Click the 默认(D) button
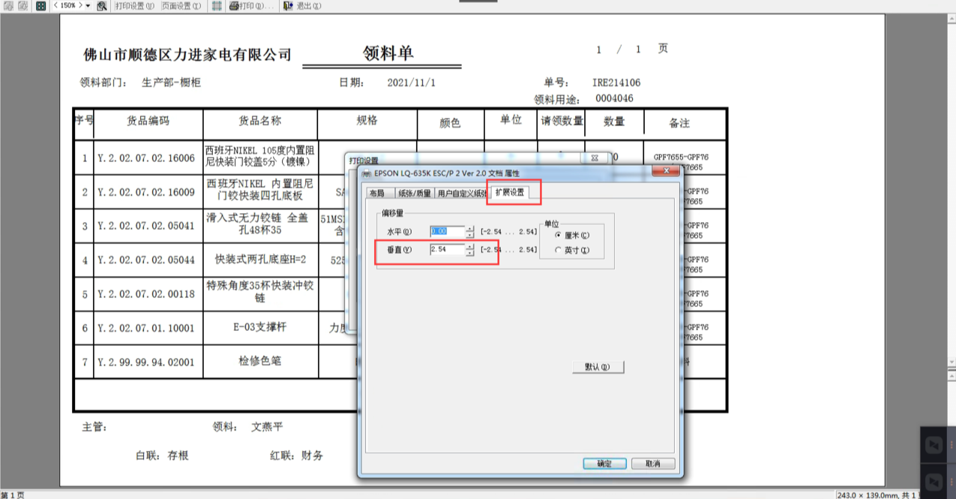956x499 pixels. tap(598, 366)
